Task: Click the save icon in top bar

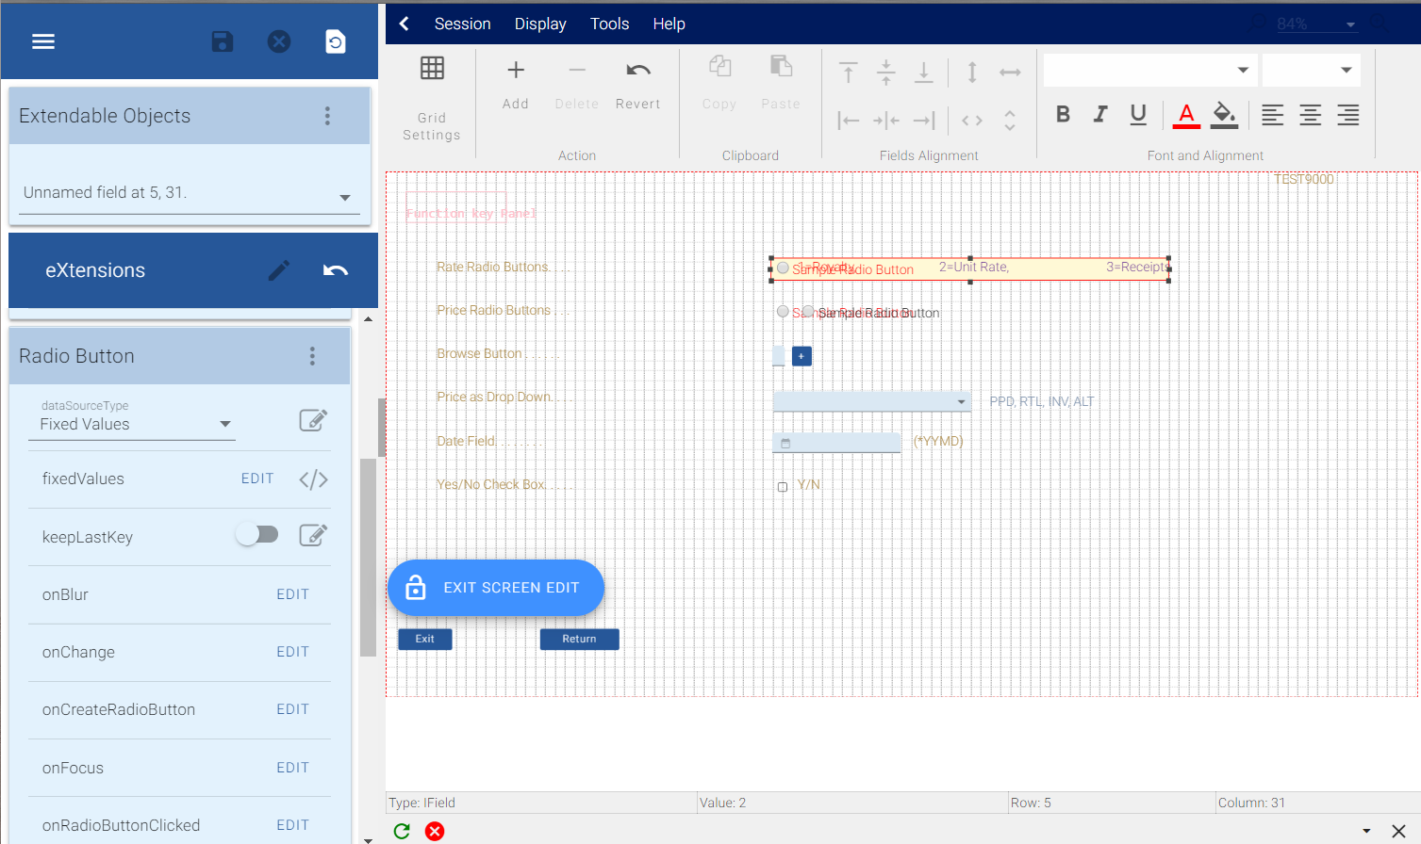Action: pyautogui.click(x=223, y=41)
